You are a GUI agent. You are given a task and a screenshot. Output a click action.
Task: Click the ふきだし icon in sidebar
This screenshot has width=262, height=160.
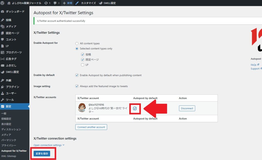pyautogui.click(x=3, y=66)
